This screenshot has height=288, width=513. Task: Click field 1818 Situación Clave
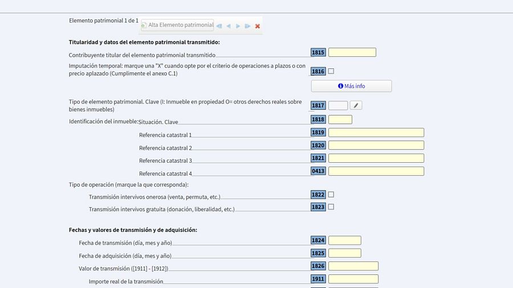tap(340, 120)
